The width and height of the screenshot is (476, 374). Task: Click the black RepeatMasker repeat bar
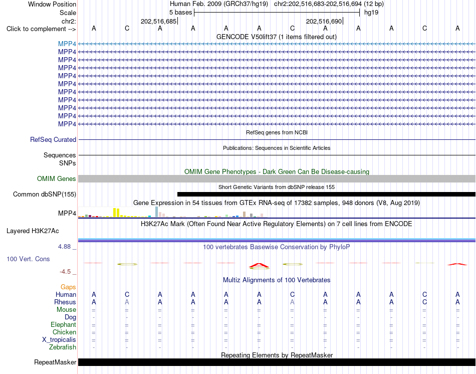(x=277, y=362)
